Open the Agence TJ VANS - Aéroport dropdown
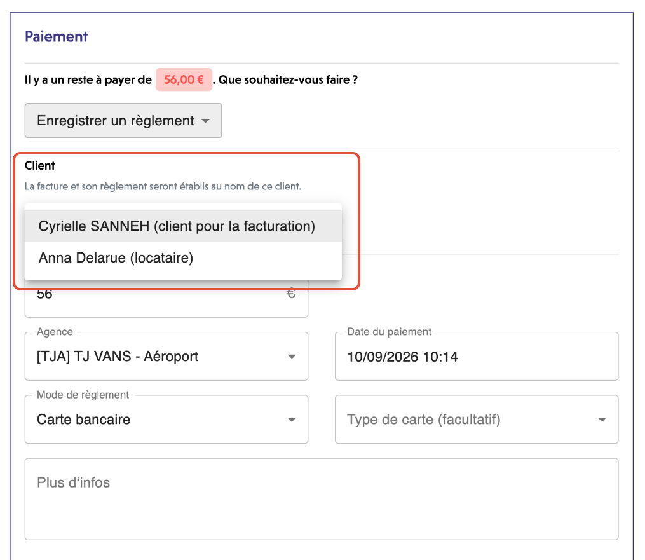This screenshot has width=645, height=560. tap(166, 357)
